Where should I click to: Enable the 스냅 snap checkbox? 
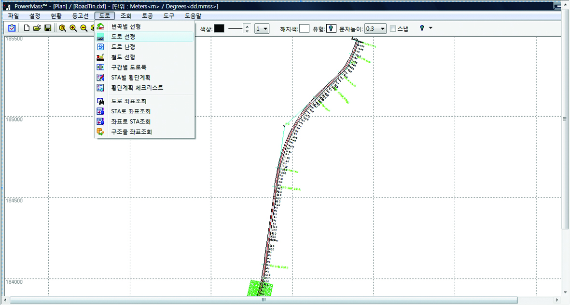[x=393, y=29]
